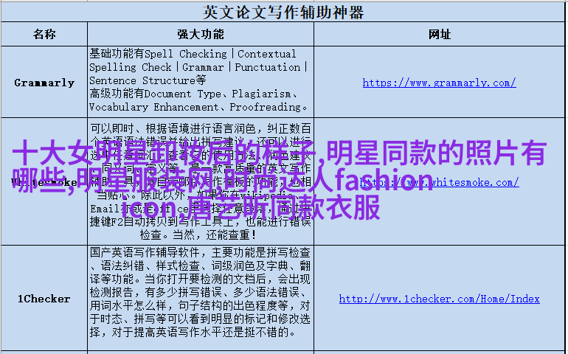Open the 1checker.com Home/Index link

point(439,299)
